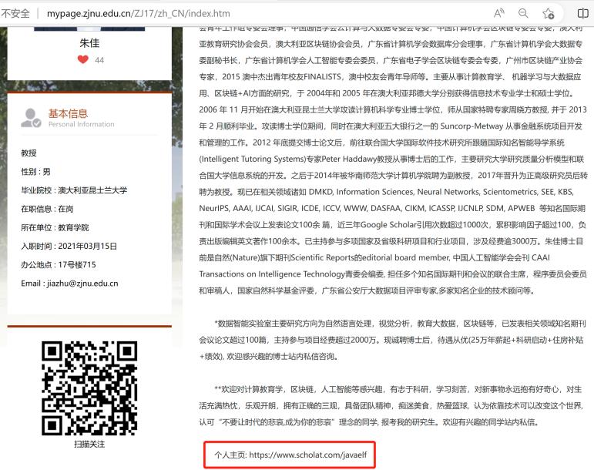Click the address bar URL mypage.zjnu.edu.cn
Viewport: 594px width, 470px height.
pos(138,14)
